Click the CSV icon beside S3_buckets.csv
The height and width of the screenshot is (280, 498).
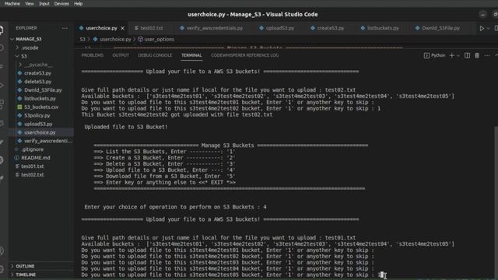pyautogui.click(x=19, y=107)
